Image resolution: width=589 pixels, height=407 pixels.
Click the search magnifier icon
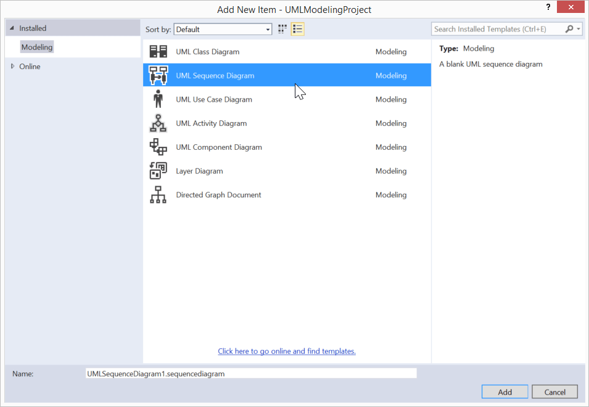click(569, 29)
